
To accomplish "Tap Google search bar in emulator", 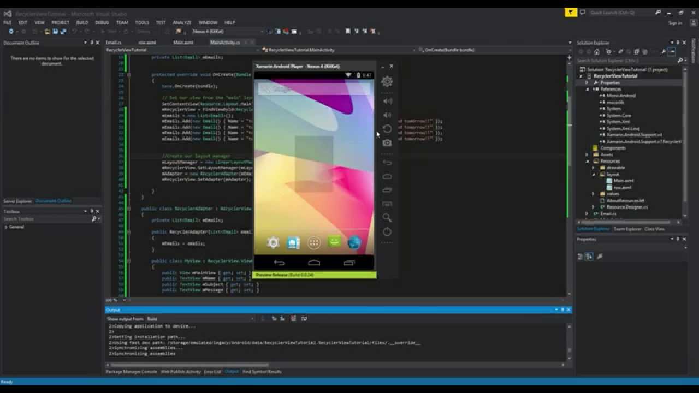I will pyautogui.click(x=314, y=88).
